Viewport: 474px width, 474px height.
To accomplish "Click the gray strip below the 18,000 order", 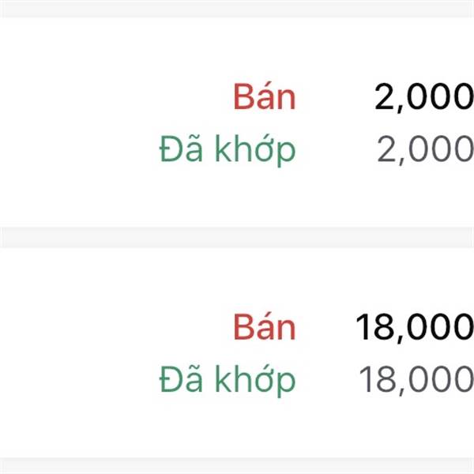I will click(x=237, y=465).
